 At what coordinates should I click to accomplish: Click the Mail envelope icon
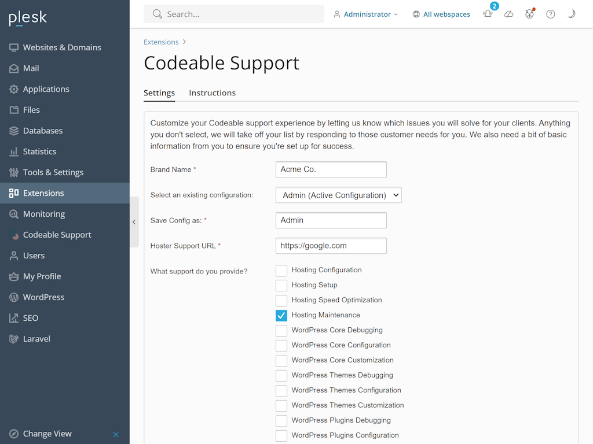(x=14, y=68)
